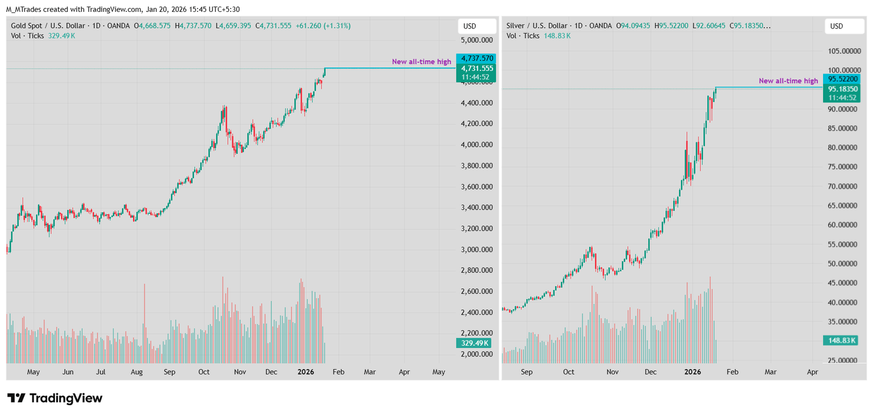Click the gold chart's "New all-time high" label
The width and height of the screenshot is (873, 416).
click(x=421, y=61)
